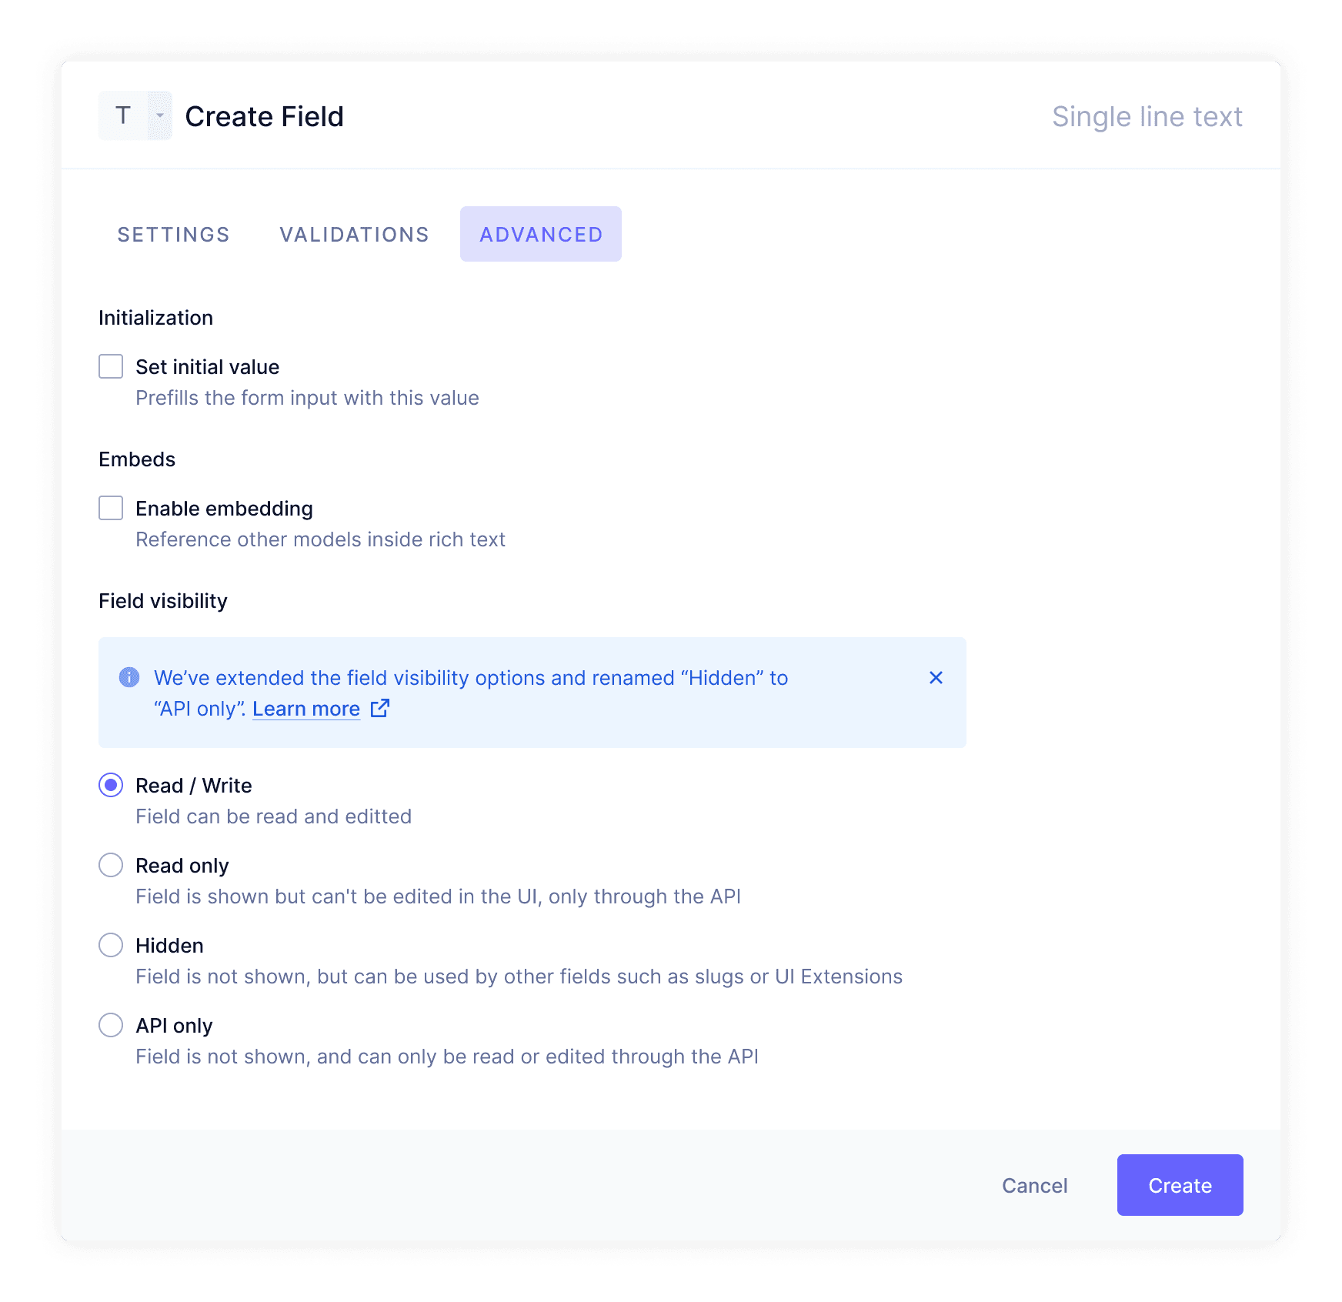Check the Enable embedding checkbox

pyautogui.click(x=111, y=508)
